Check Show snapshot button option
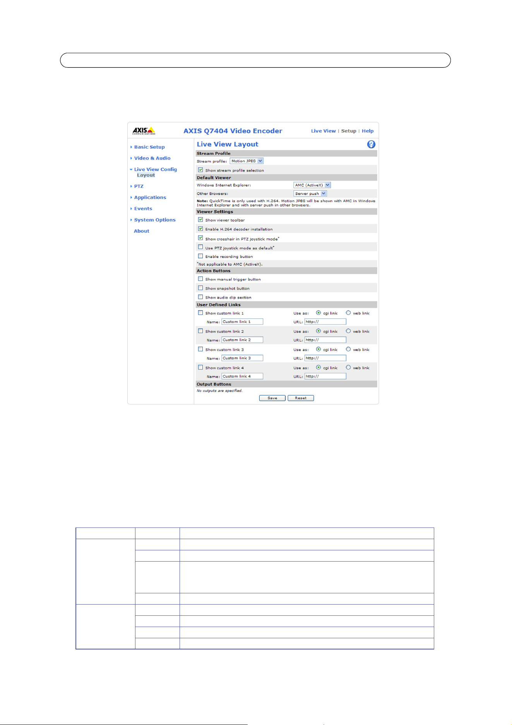This screenshot has height=725, width=512. point(200,288)
